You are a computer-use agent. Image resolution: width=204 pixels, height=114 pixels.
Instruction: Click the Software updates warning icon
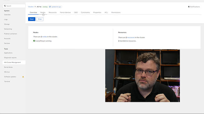23,77
